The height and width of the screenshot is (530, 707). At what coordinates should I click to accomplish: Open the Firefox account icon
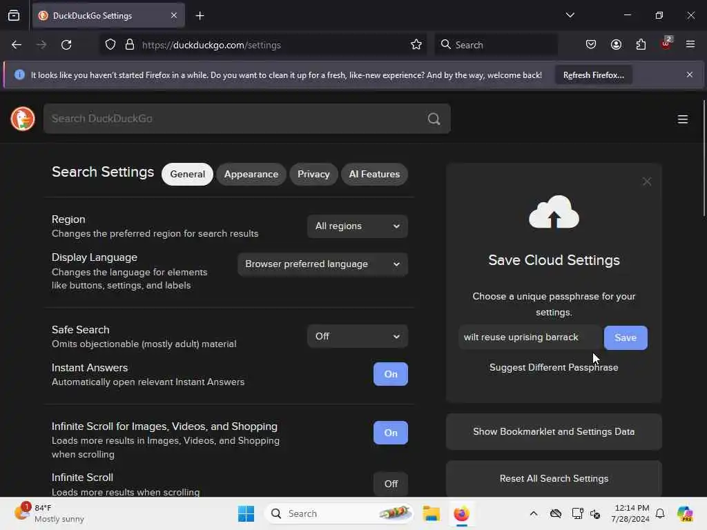pos(616,45)
